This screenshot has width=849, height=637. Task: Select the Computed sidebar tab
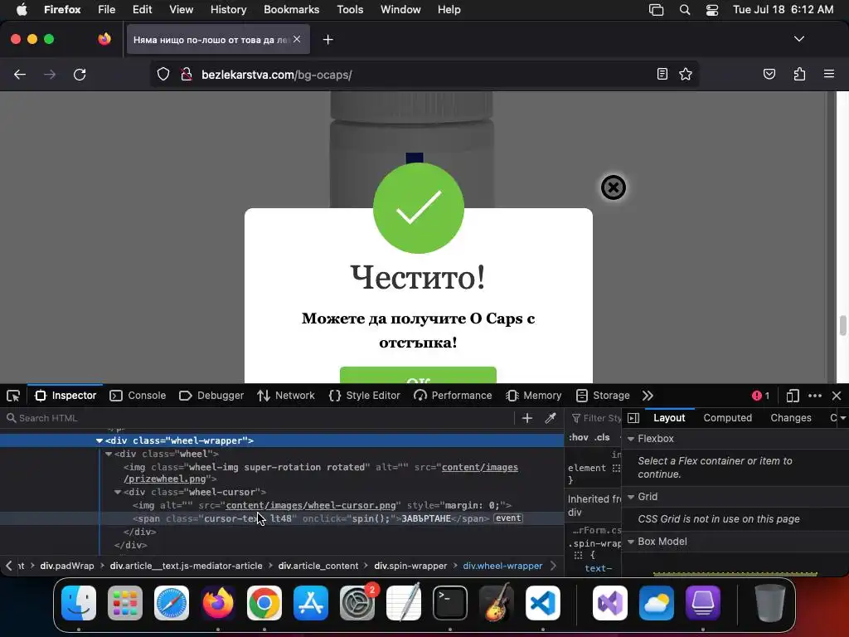pos(727,418)
